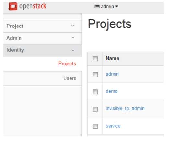Check the box for admin project
Image resolution: width=169 pixels, height=143 pixels.
pos(95,75)
